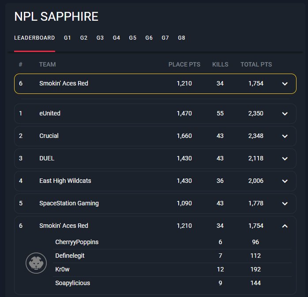The width and height of the screenshot is (308, 297).
Task: Expand SpaceStation Gaming row chevron
Action: click(285, 204)
